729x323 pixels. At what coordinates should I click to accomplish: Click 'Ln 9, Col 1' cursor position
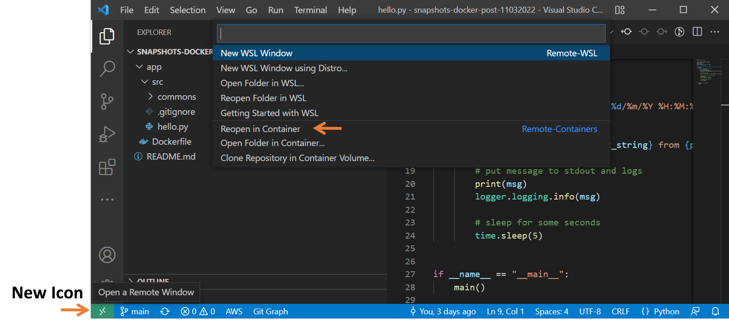coord(505,311)
